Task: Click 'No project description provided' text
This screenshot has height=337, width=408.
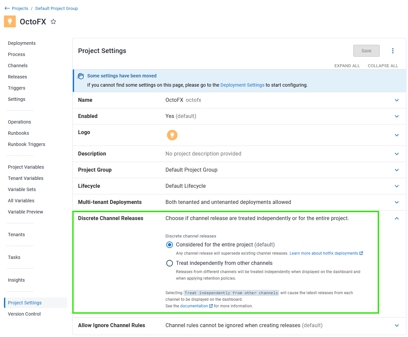Action: (x=204, y=154)
